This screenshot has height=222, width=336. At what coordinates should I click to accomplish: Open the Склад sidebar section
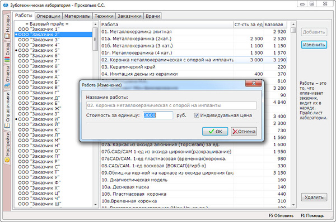point(7,52)
